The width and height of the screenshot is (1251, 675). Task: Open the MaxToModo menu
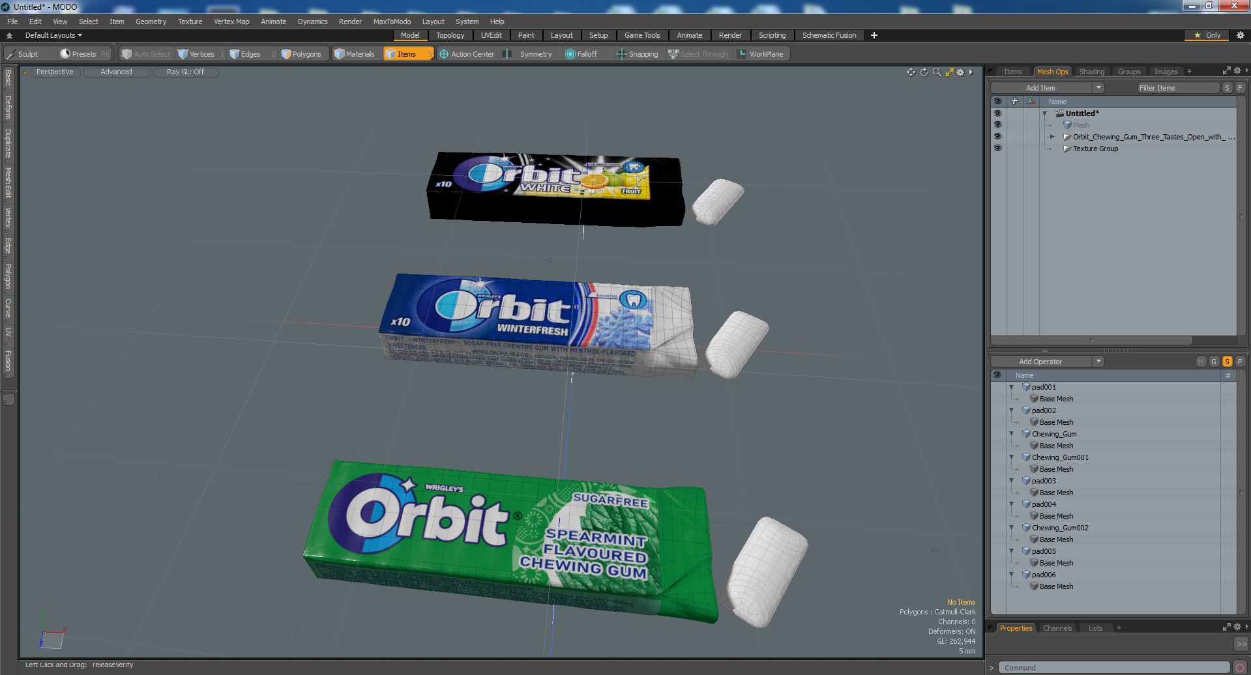(392, 22)
